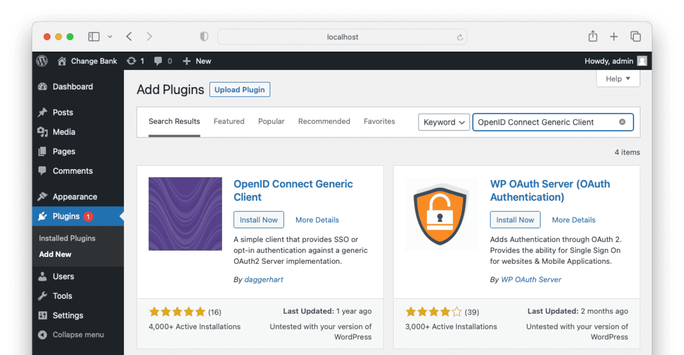This screenshot has width=684, height=355.
Task: Open a new tab with plus icon
Action: pyautogui.click(x=614, y=37)
